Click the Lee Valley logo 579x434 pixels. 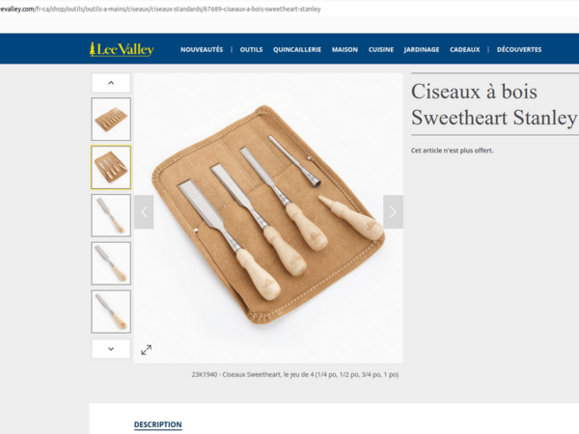[x=122, y=49]
